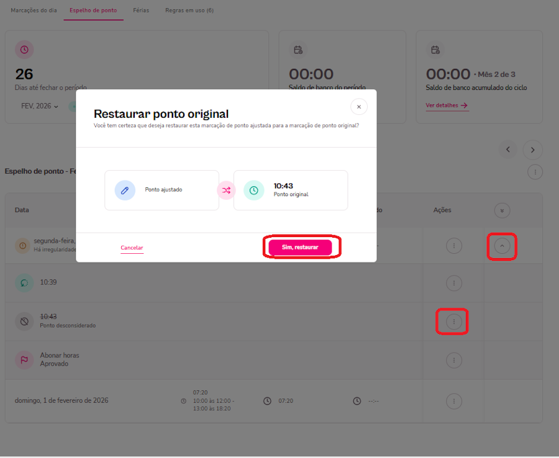559x458 pixels.
Task: Click the Sim, restaurar button
Action: pyautogui.click(x=300, y=247)
